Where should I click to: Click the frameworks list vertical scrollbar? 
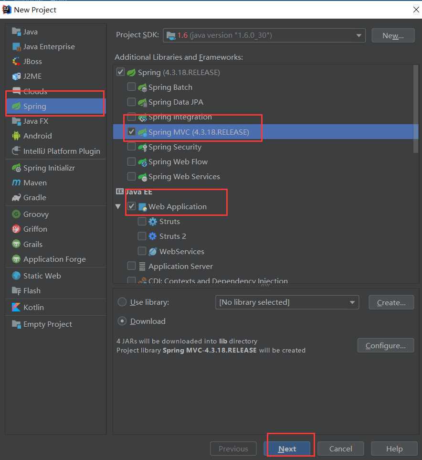pos(415,109)
